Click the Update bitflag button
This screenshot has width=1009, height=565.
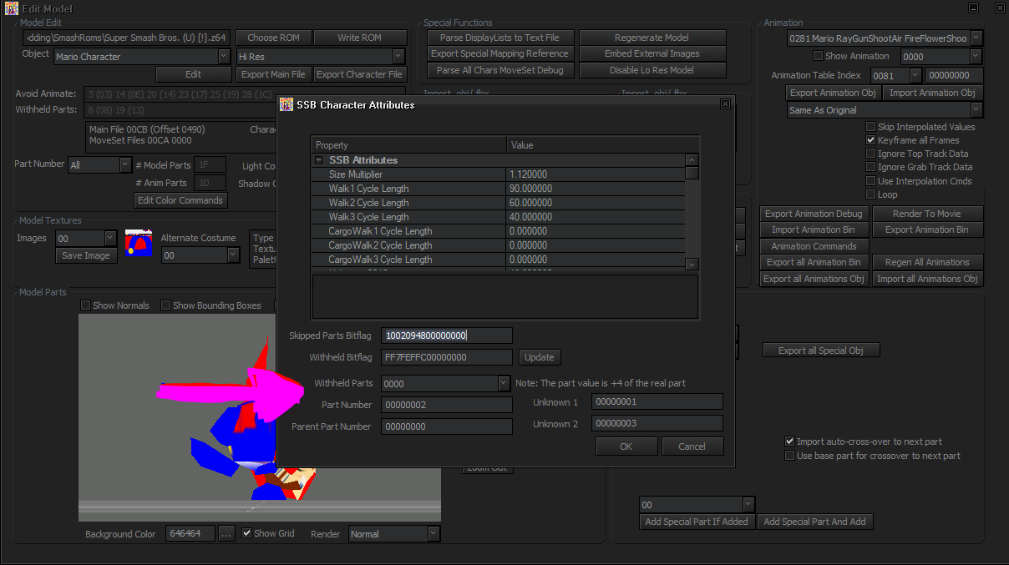click(539, 357)
